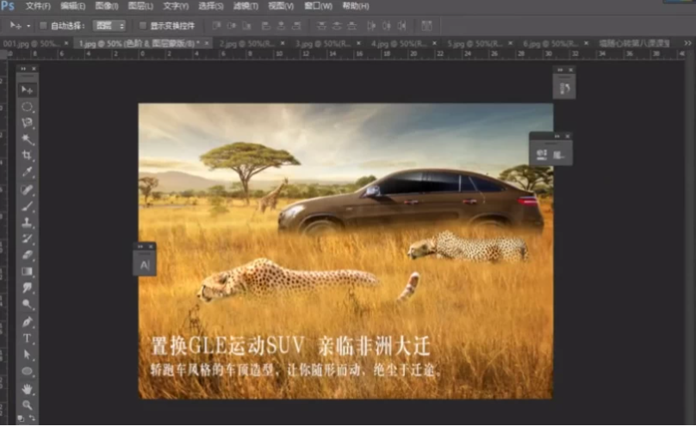Viewport: 696px width, 445px height.
Task: Select the Clone Stamp tool
Action: (x=27, y=222)
